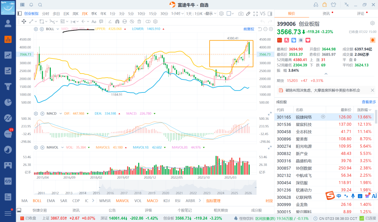378x222 pixels.
Task: Open search in the title bar
Action: pyautogui.click(x=40, y=5)
